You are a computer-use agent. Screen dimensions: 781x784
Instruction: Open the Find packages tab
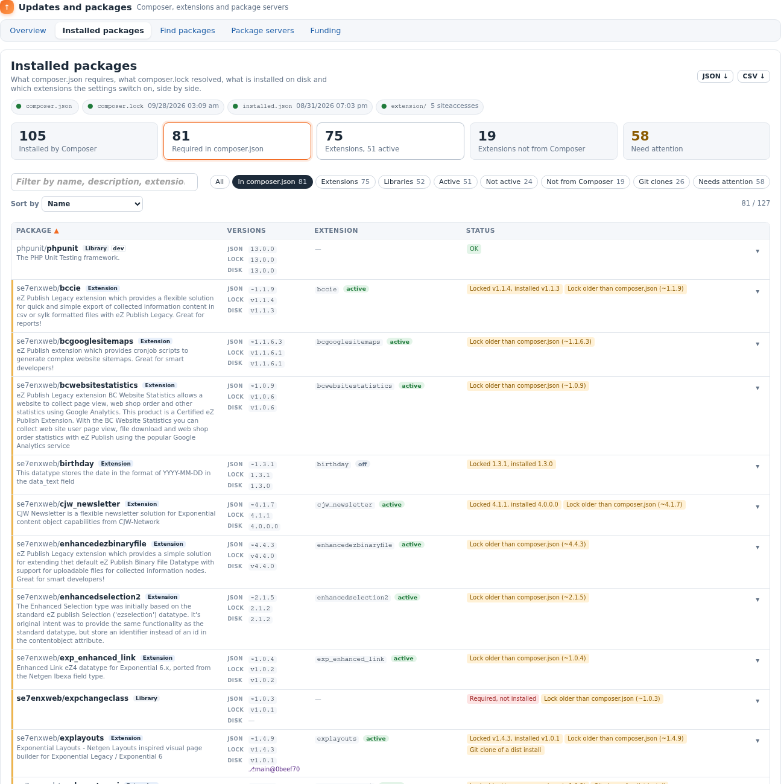click(188, 31)
